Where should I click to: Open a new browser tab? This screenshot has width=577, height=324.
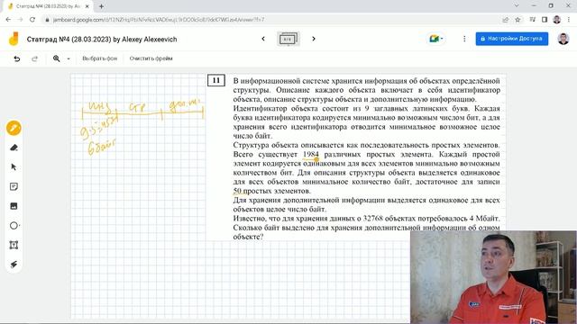[101, 6]
